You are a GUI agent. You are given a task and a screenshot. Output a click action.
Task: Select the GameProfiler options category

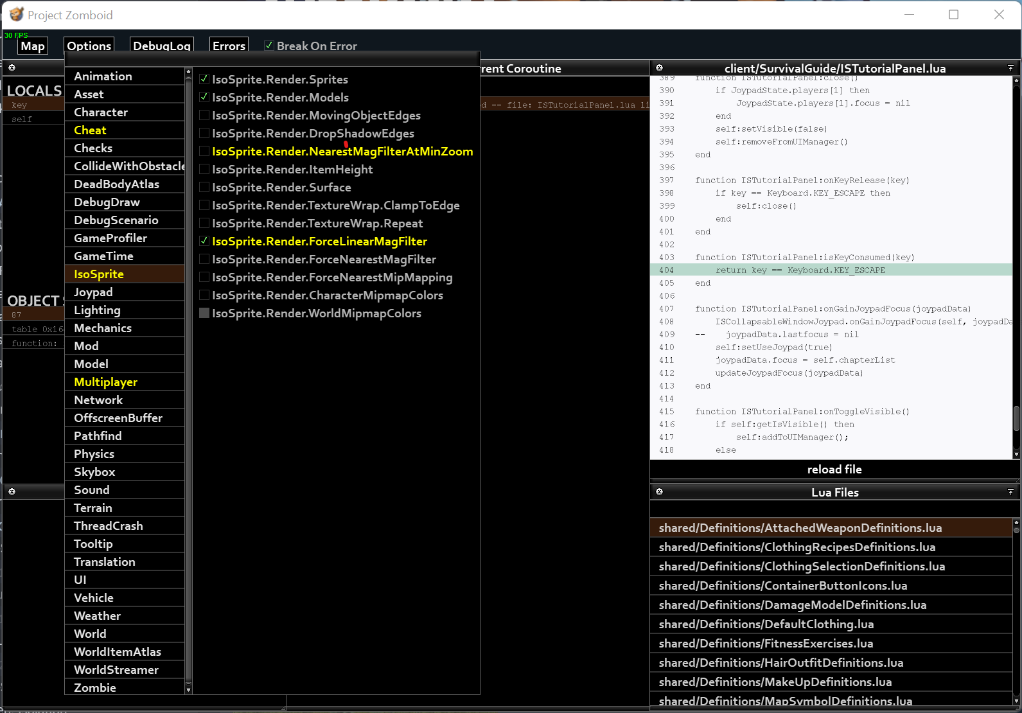(125, 238)
